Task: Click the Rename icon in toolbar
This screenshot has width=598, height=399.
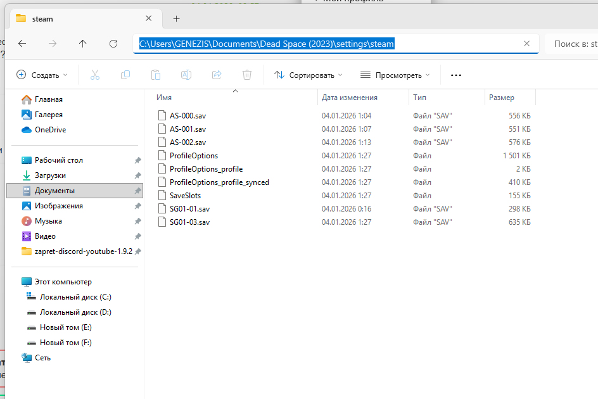Action: [186, 75]
